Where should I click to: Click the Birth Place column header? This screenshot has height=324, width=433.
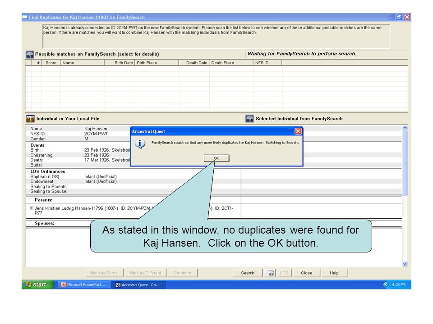pos(157,63)
